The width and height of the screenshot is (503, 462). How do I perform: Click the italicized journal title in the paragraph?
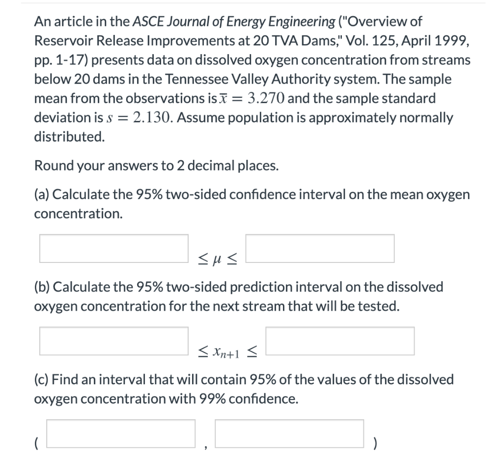pos(231,21)
